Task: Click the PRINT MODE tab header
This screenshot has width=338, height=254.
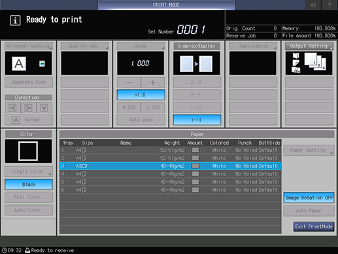Action: (x=166, y=5)
